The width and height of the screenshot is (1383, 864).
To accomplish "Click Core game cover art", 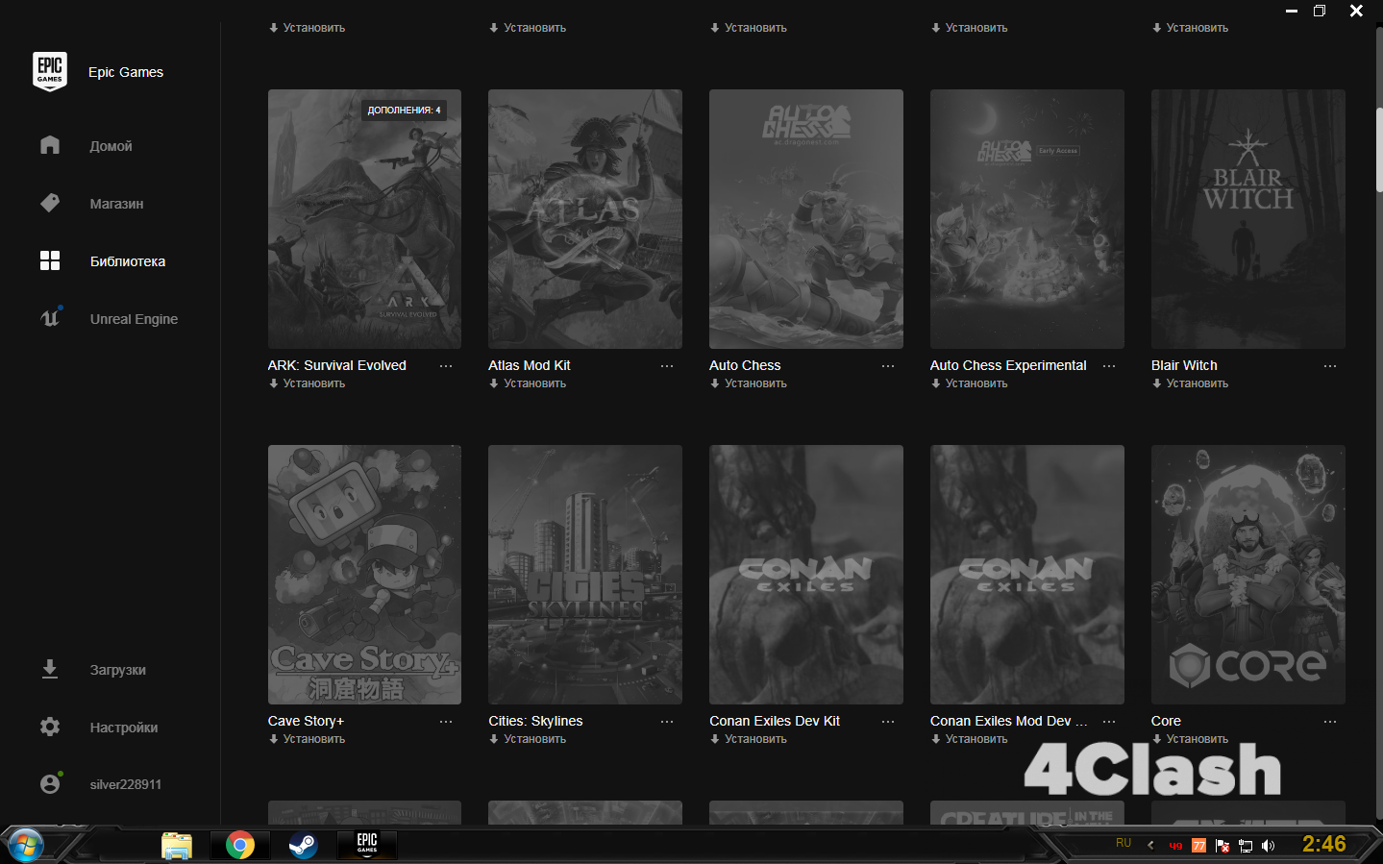I will pos(1248,575).
